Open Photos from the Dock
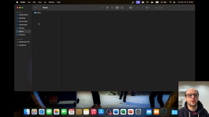The height and width of the screenshot is (117, 209). click(56, 112)
